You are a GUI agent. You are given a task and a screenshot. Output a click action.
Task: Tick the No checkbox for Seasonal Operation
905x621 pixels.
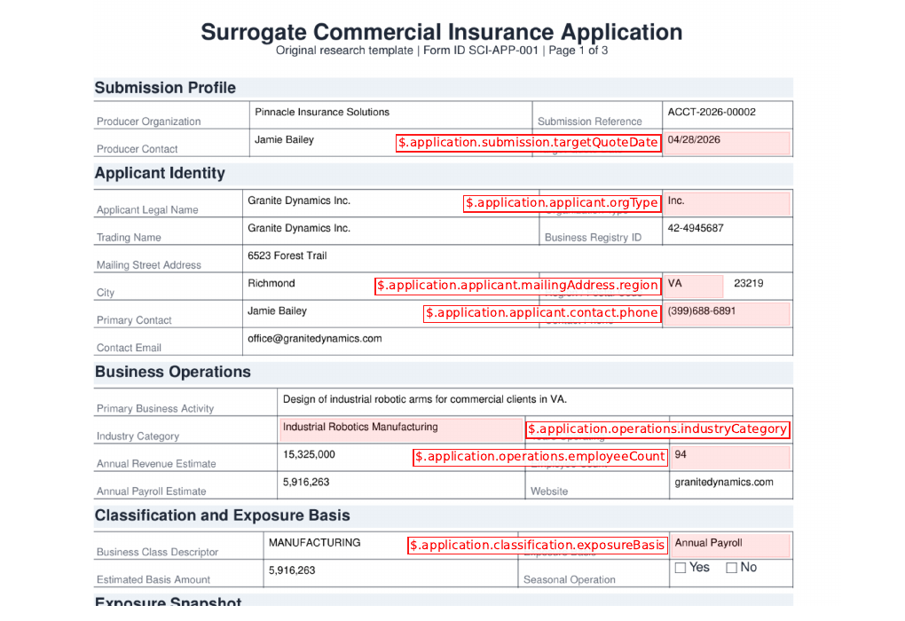click(731, 568)
